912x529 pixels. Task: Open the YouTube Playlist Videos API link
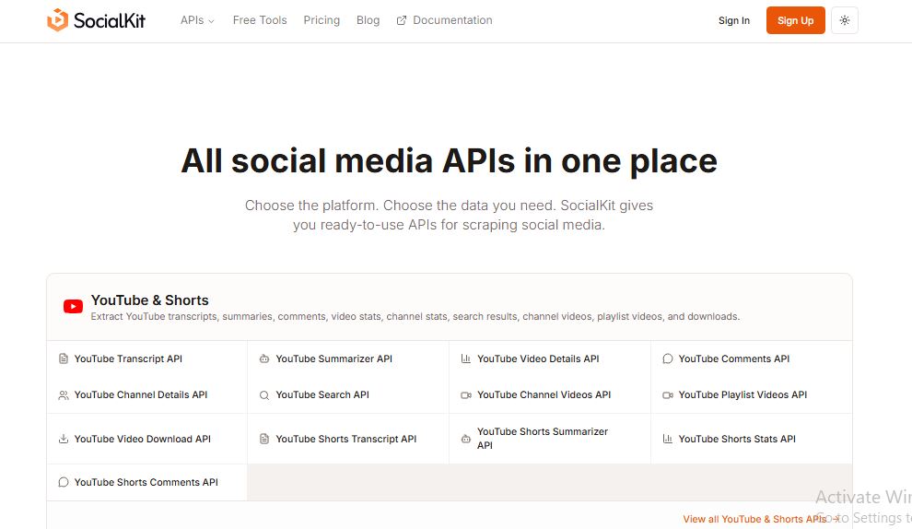coord(742,394)
